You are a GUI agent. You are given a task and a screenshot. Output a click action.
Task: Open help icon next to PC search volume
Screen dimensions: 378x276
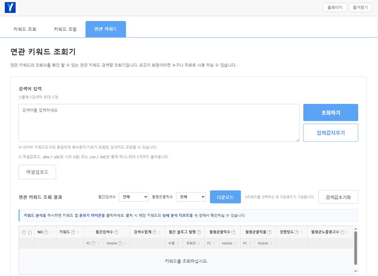point(94,243)
